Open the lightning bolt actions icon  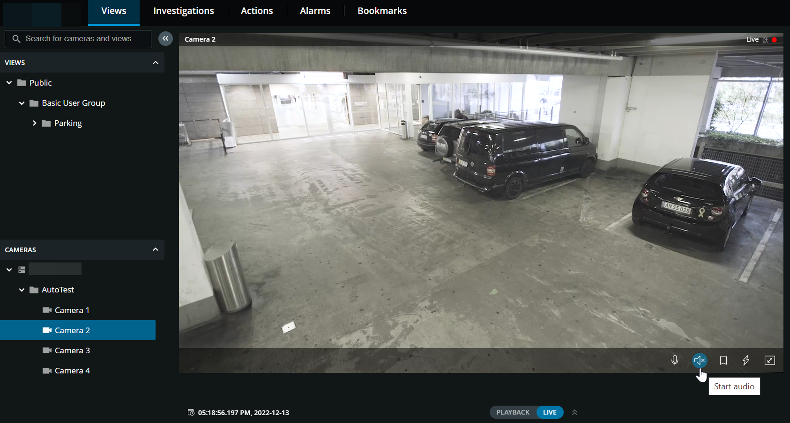746,360
